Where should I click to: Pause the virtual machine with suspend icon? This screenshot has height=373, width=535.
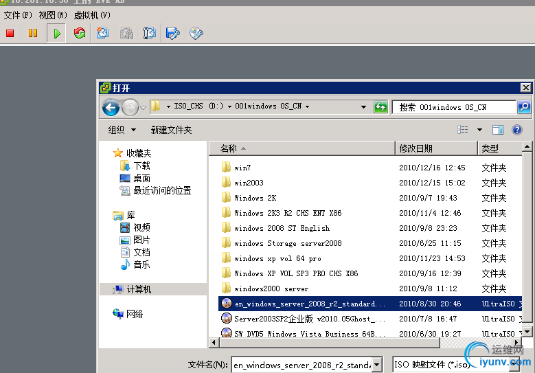tap(33, 33)
